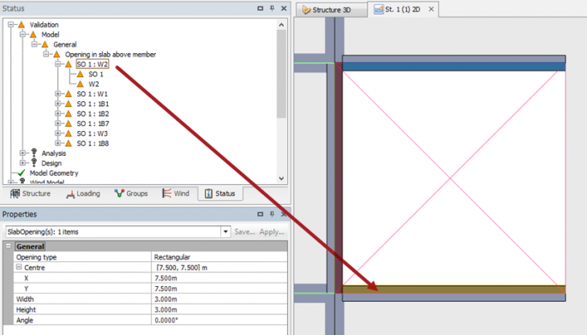
Task: Click the Structure tab icon
Action: tap(14, 194)
